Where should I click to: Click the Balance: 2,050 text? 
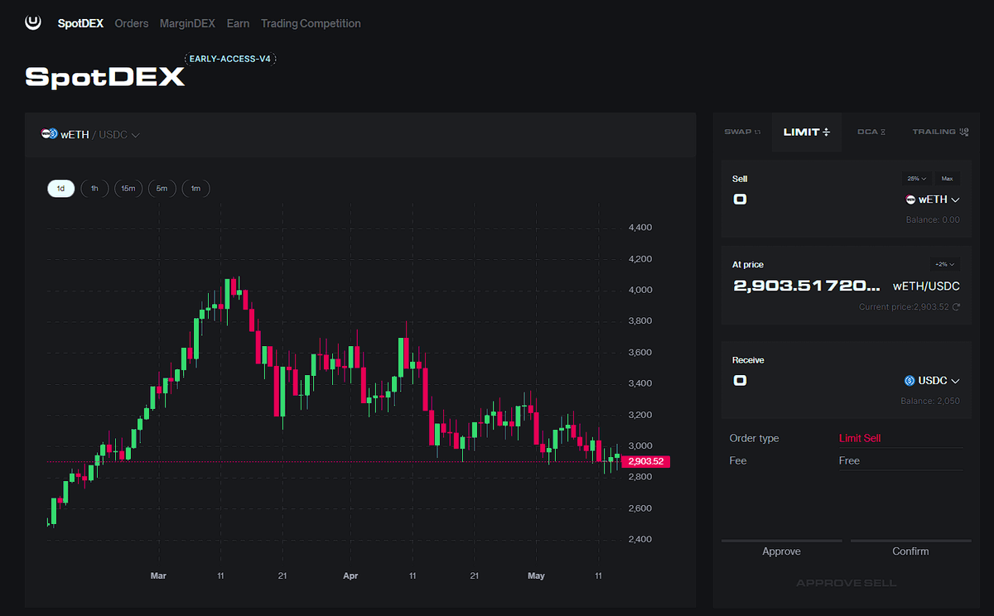pyautogui.click(x=930, y=402)
